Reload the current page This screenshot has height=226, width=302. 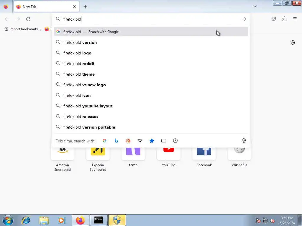28,19
